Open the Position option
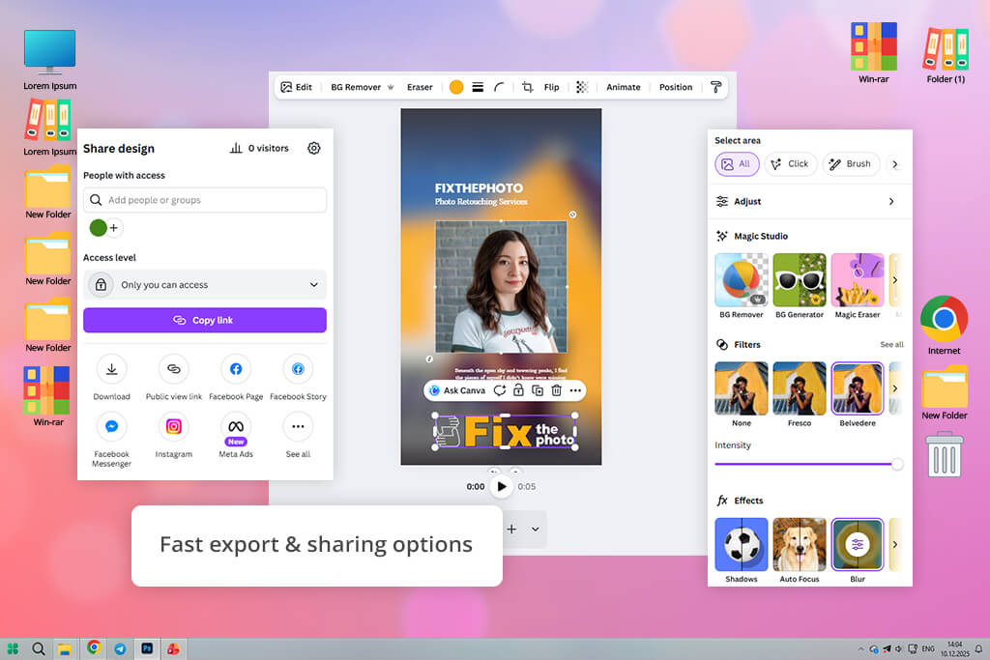 point(676,87)
